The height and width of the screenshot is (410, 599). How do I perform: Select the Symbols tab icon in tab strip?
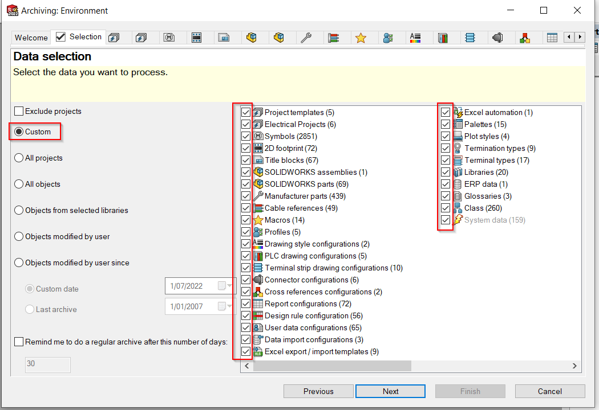click(x=169, y=38)
